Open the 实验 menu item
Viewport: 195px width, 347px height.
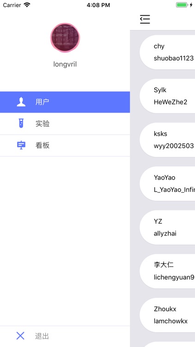pos(65,124)
